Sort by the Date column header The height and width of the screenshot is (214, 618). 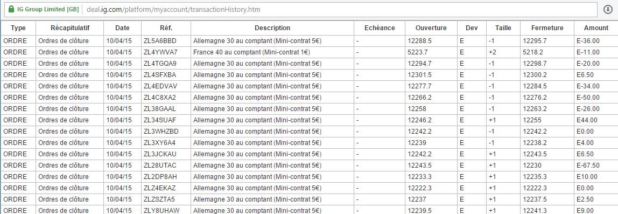(122, 27)
